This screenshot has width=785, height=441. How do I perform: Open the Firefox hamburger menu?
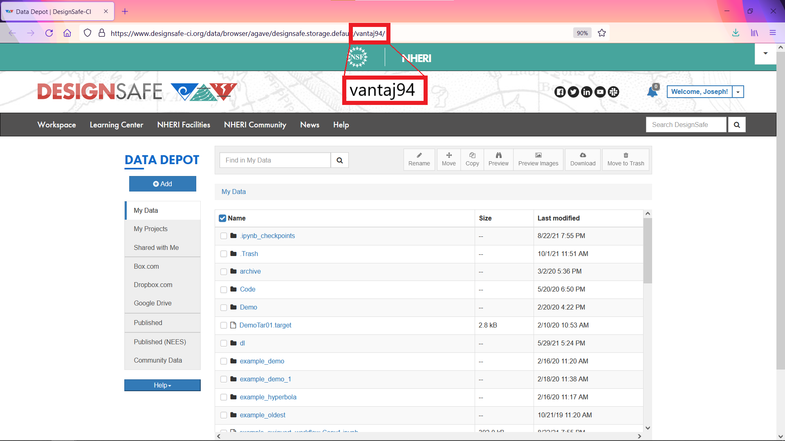tap(773, 33)
